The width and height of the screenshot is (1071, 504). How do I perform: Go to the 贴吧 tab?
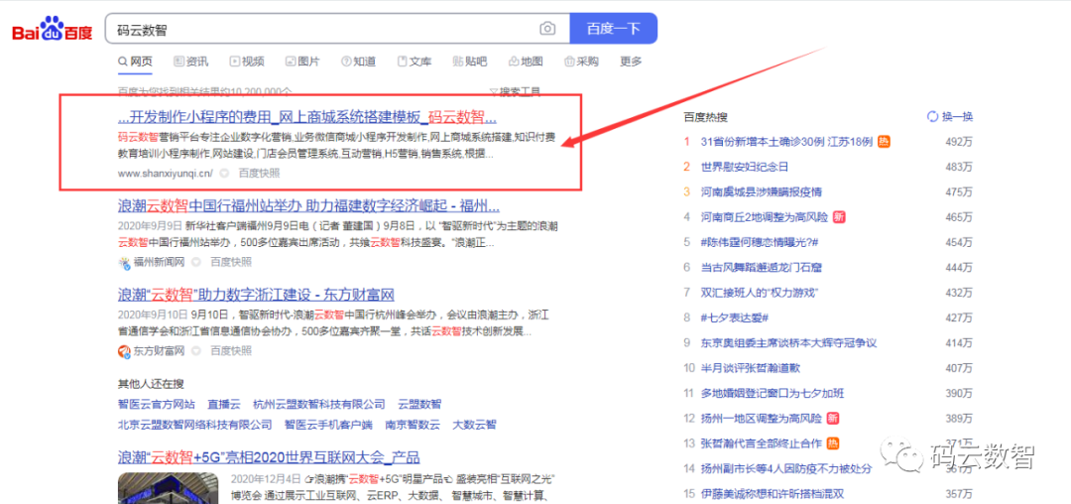coord(470,62)
